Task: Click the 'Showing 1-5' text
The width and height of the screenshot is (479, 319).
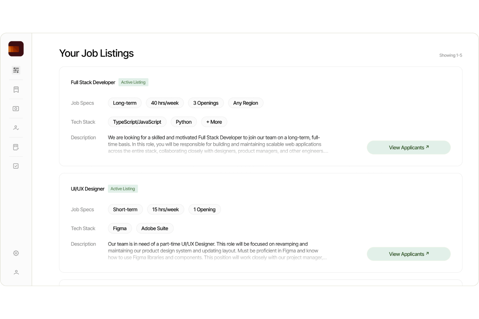Action: click(x=451, y=55)
